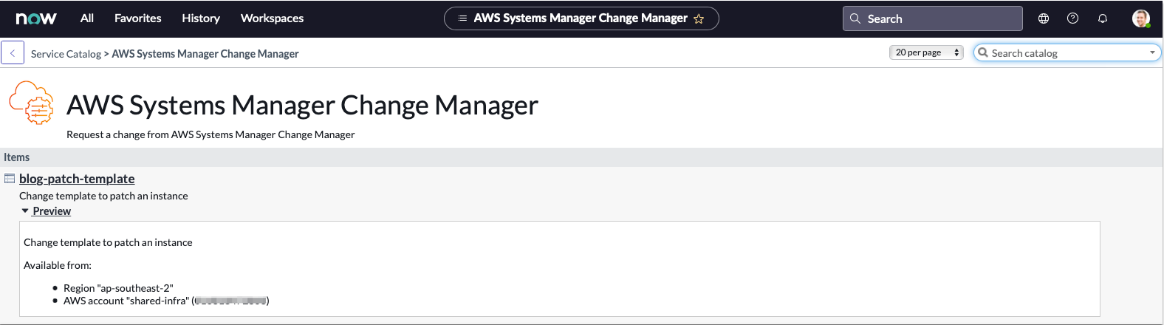Viewport: 1164px width, 325px height.
Task: Favorite this page with the star icon
Action: click(x=699, y=18)
